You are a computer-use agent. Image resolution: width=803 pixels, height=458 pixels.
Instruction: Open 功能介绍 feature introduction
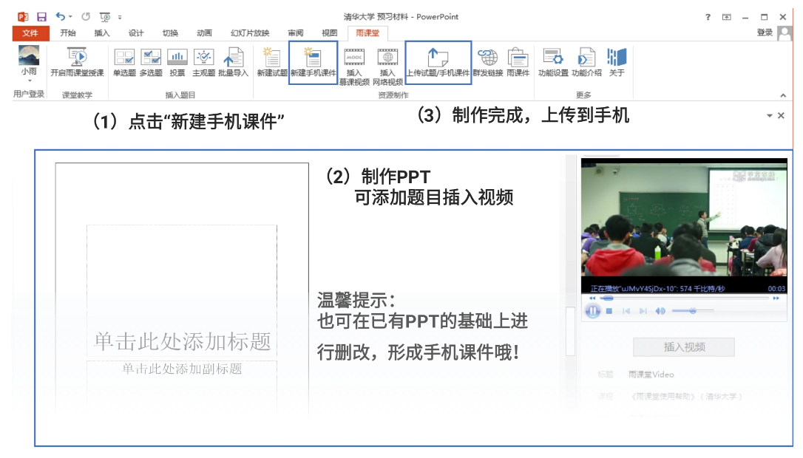tap(586, 62)
